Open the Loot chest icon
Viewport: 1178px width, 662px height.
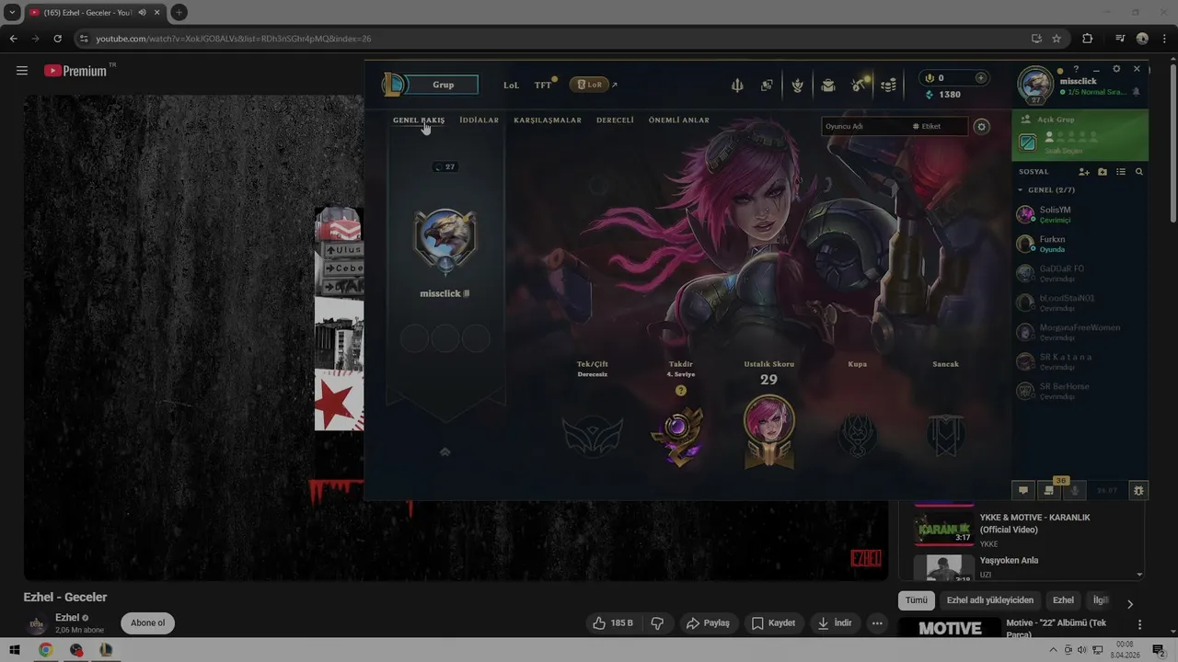pos(828,85)
